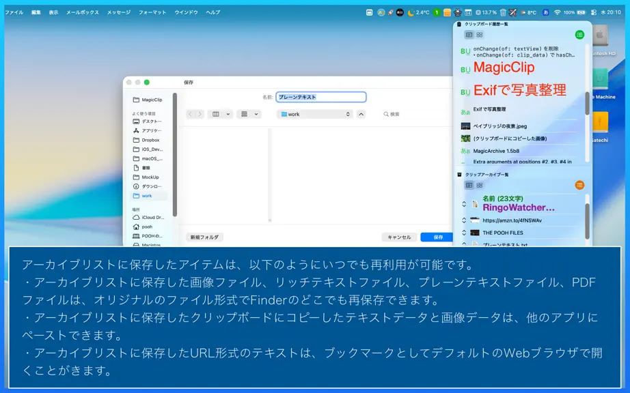The height and width of the screenshot is (393, 630).
Task: Open the work folder location popup
Action: [x=315, y=115]
